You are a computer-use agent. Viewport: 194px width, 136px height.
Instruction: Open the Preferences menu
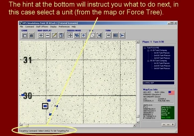tap(64, 27)
